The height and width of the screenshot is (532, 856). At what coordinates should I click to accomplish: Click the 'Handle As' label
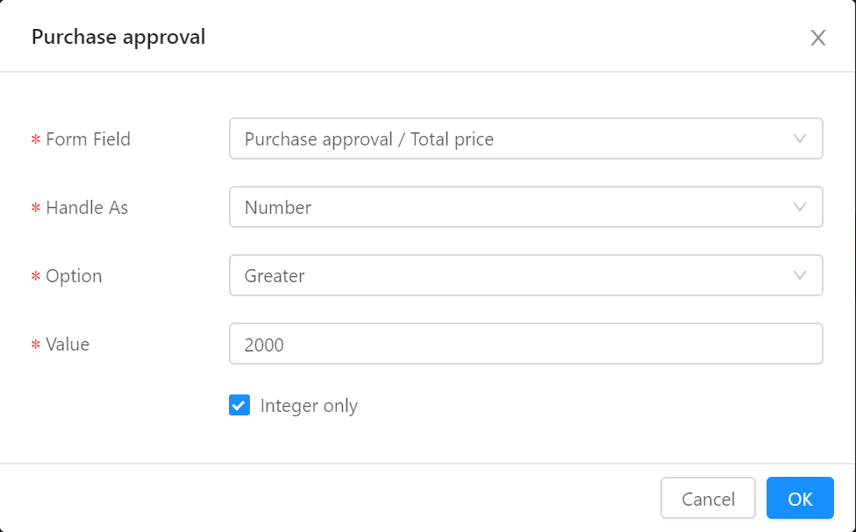click(87, 208)
